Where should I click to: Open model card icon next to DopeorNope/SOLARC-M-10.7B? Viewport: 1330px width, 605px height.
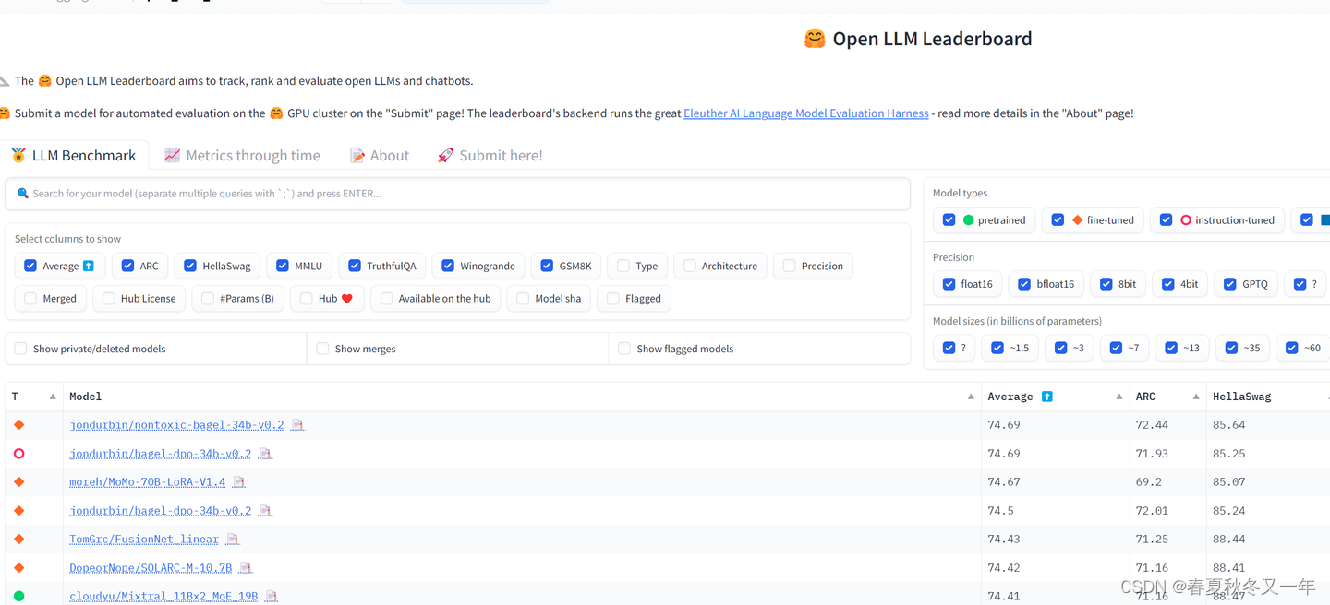246,568
